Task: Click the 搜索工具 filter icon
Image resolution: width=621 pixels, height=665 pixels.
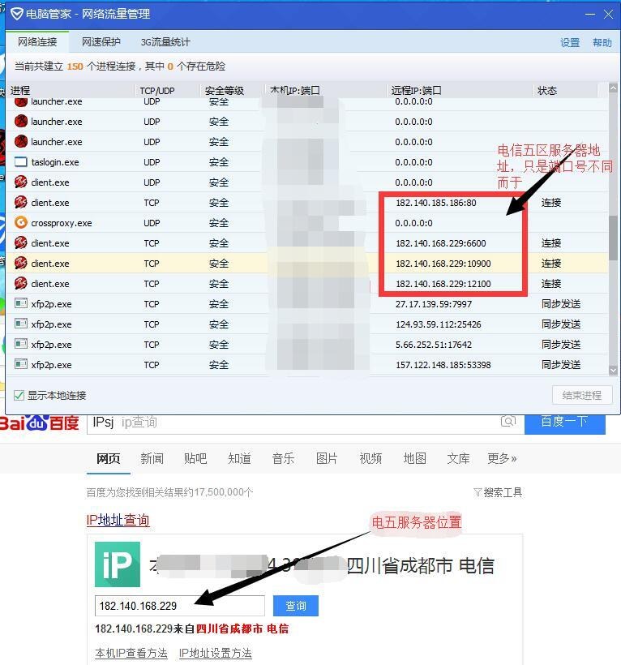Action: click(478, 492)
